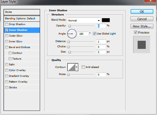The image size is (157, 115).
Task: Select the Bevel and Emboss row
Action: click(22, 47)
